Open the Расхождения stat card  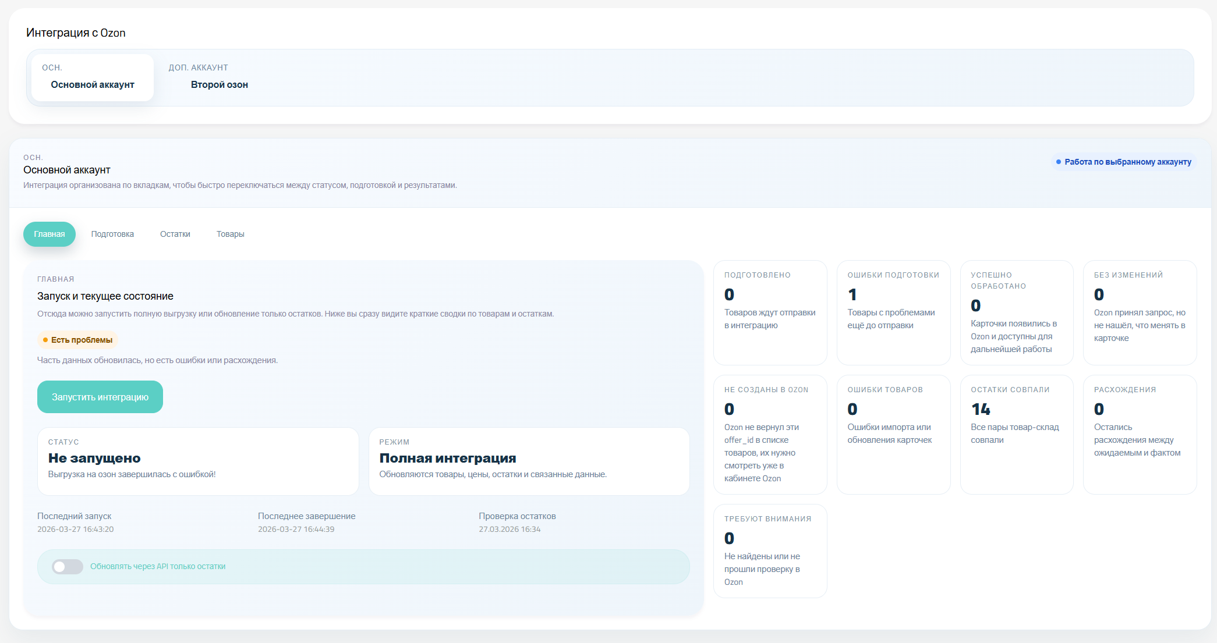pyautogui.click(x=1140, y=435)
